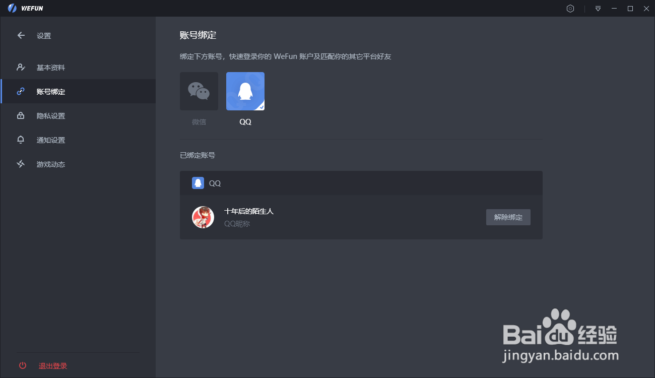The height and width of the screenshot is (378, 655).
Task: Click the 账号绑定 link chain icon
Action: [21, 92]
